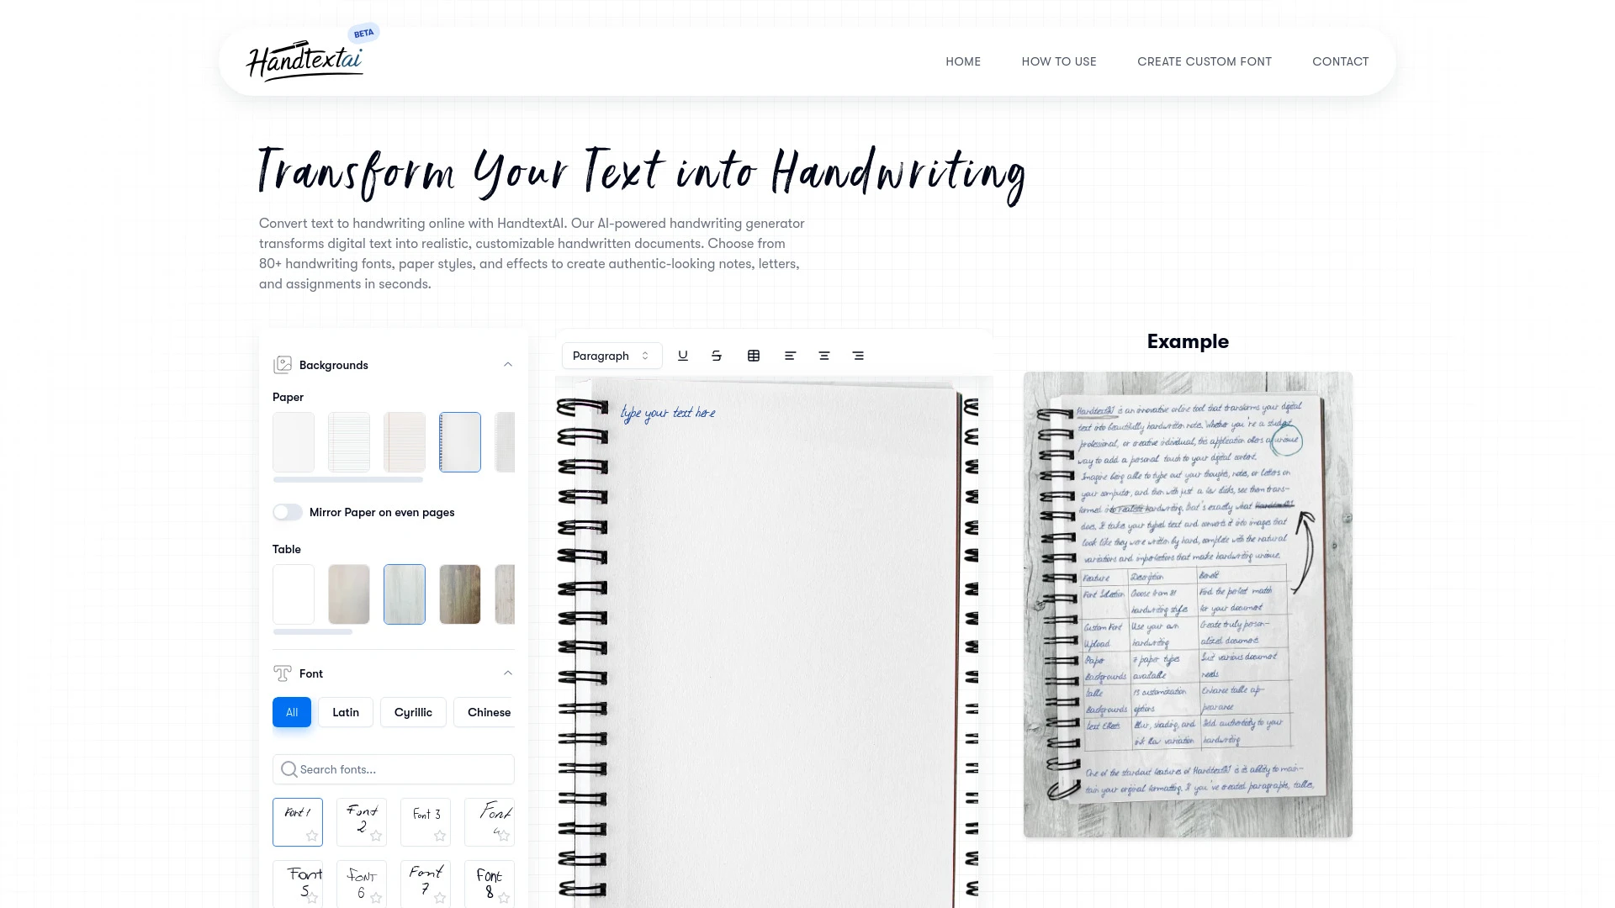Select the Strikethrough formatting icon
1615x908 pixels.
tap(717, 355)
